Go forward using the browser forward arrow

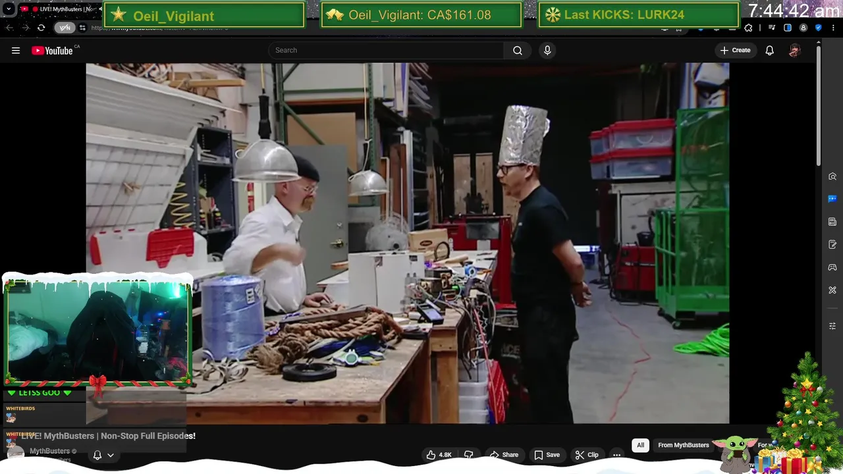25,28
